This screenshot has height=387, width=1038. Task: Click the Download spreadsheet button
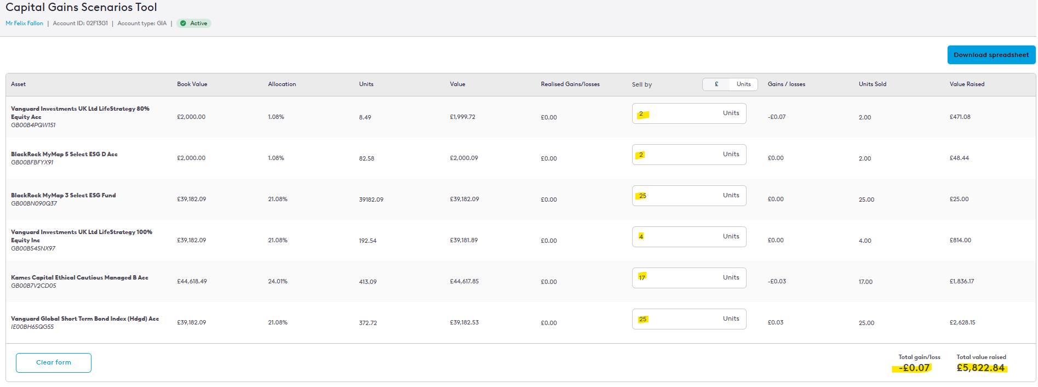coord(991,55)
